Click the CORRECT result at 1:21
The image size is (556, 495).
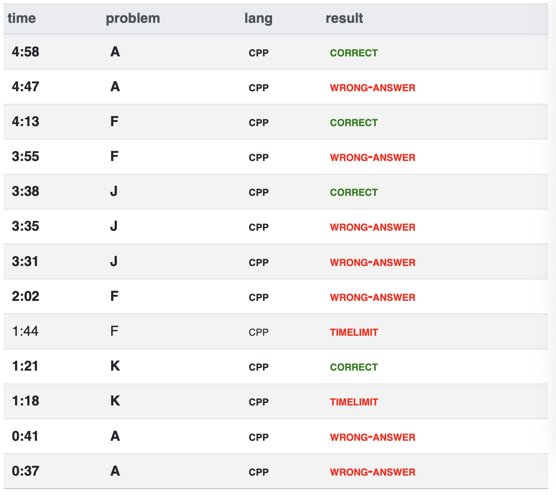(353, 367)
